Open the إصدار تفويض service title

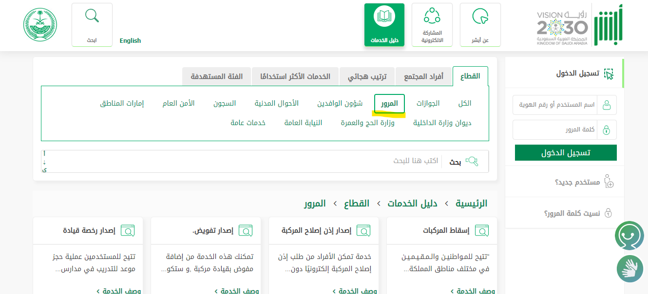pos(213,231)
